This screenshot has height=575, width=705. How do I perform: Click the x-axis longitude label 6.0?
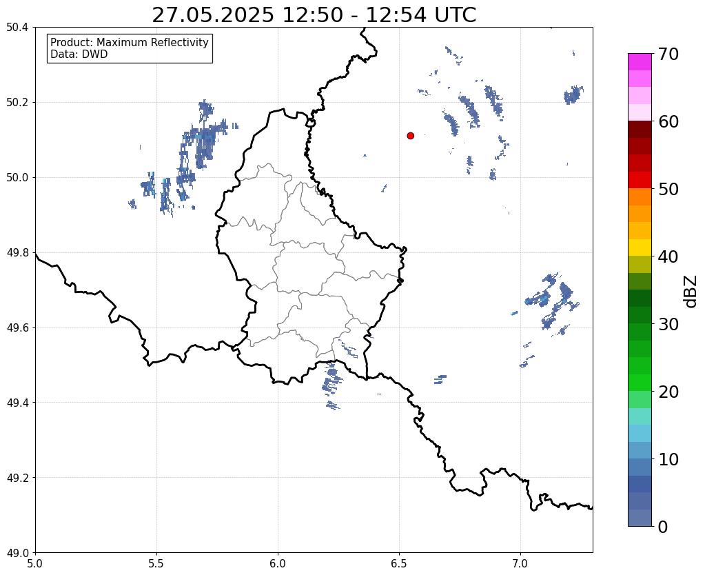coord(278,563)
